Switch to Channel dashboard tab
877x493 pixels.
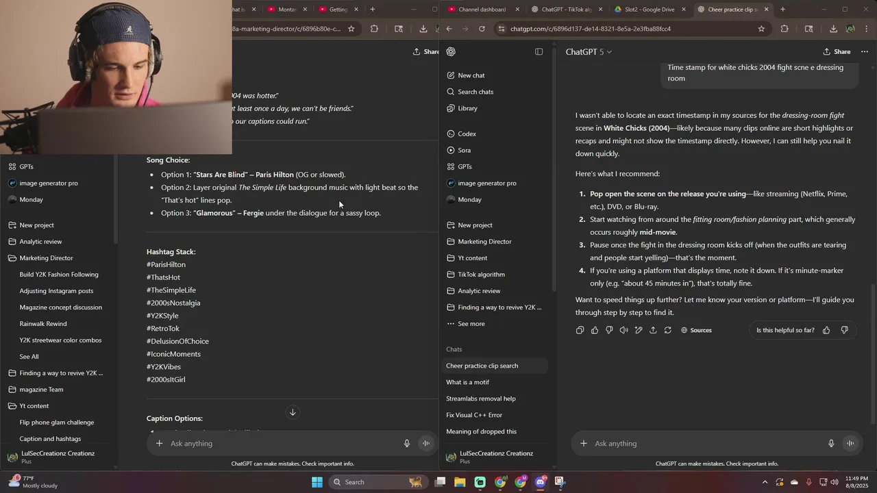pos(483,10)
